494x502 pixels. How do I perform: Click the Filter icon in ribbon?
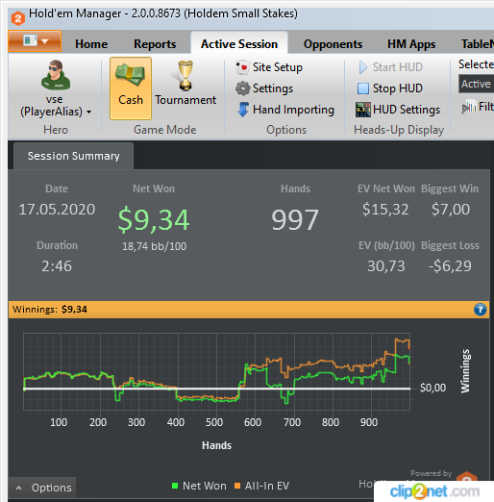[x=469, y=107]
